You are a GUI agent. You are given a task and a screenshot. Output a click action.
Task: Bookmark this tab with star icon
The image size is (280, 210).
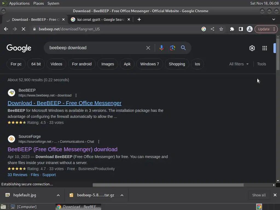221,29
